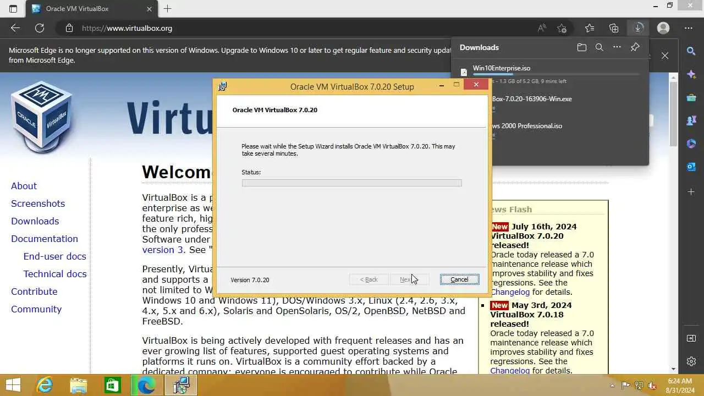Click the browser address bar URL
This screenshot has height=396, width=704.
pyautogui.click(x=127, y=28)
